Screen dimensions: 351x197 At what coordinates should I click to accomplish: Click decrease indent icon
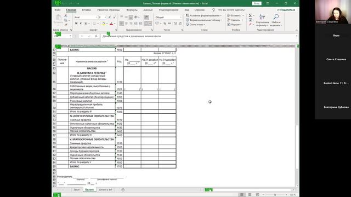pyautogui.click(x=135, y=24)
